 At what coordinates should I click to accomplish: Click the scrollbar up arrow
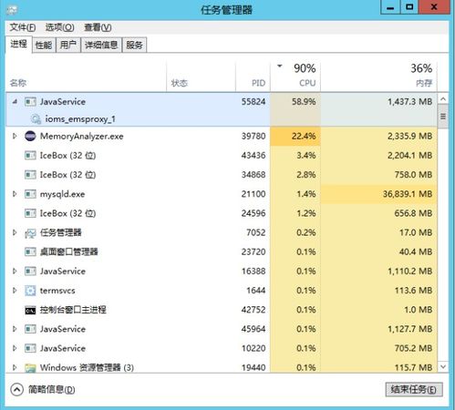[443, 99]
